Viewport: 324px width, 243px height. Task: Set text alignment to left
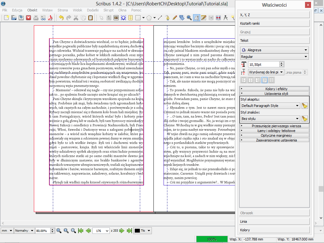pyautogui.click(x=243, y=80)
